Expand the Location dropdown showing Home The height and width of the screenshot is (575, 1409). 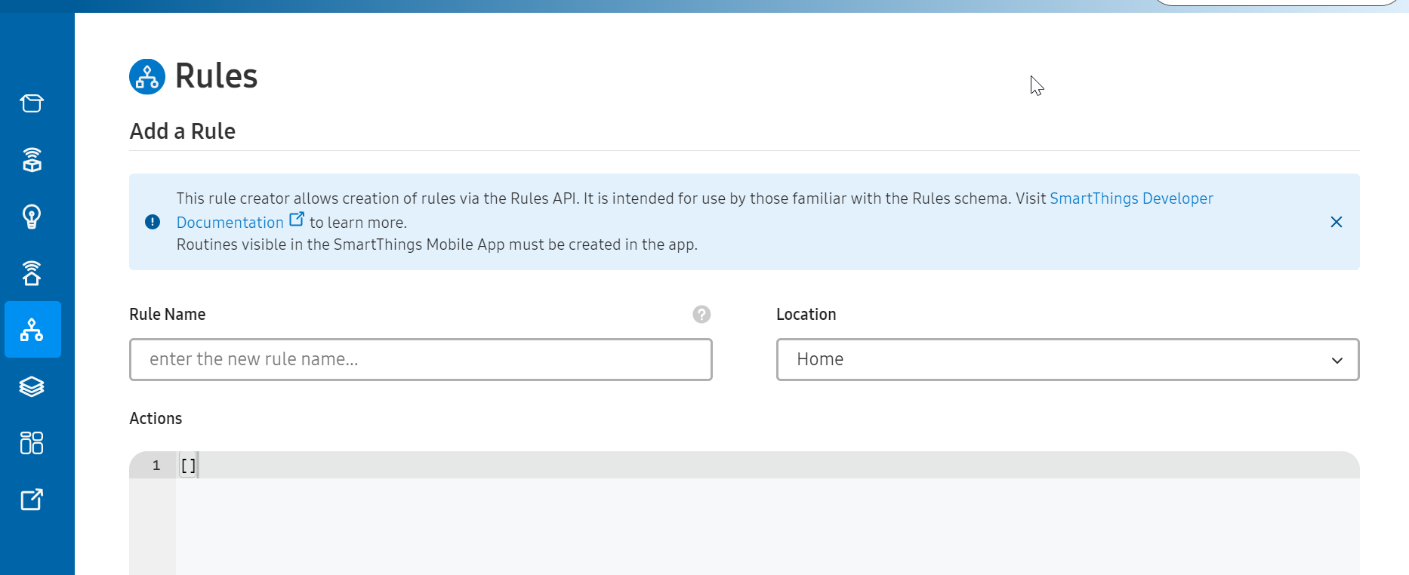click(x=1067, y=360)
